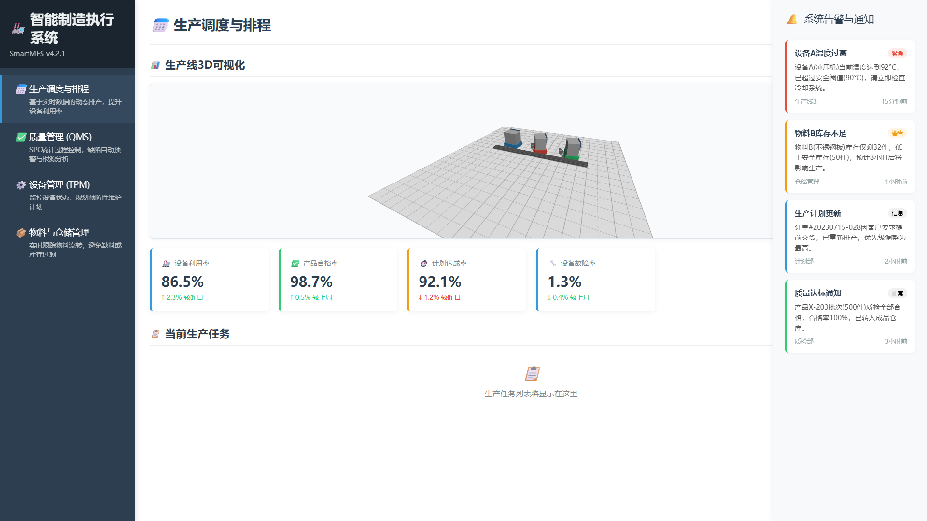Click the green checkmark icon for 质量管理 (QMS)
Viewport: 927px width, 521px height.
pos(21,137)
